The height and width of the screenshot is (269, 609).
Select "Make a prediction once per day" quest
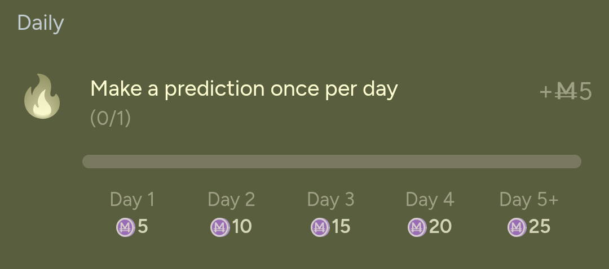[244, 89]
